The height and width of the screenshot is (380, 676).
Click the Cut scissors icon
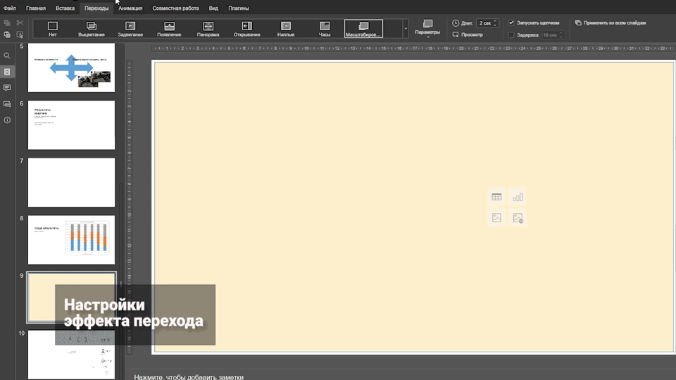pyautogui.click(x=20, y=23)
